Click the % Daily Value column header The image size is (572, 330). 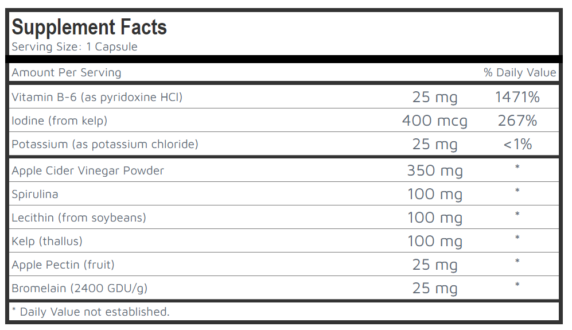(520, 73)
